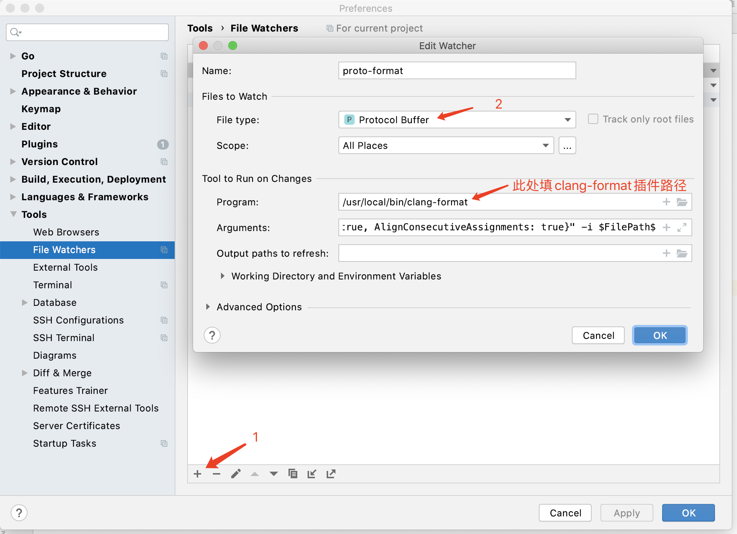Image resolution: width=737 pixels, height=534 pixels.
Task: Click project-level icon beside Startup Tasks
Action: coord(164,443)
